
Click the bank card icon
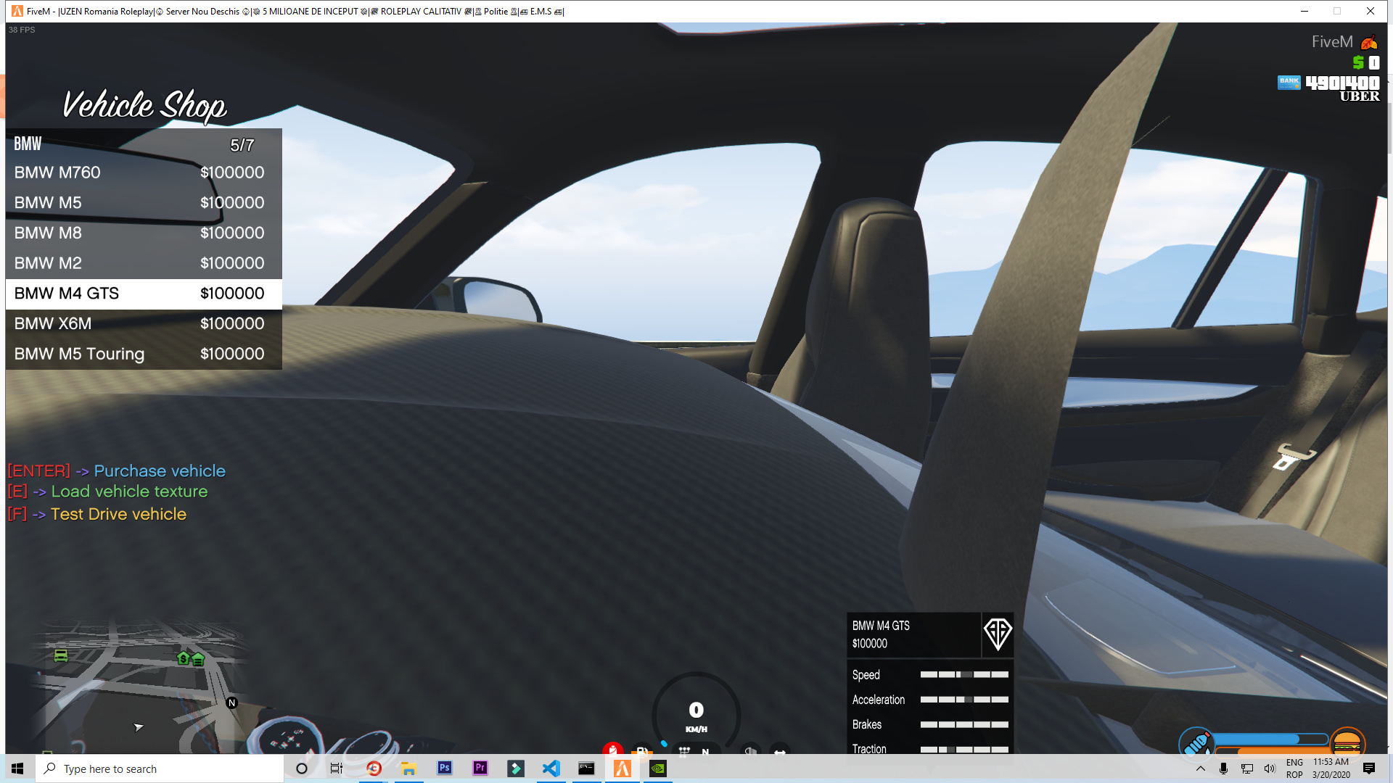(1289, 83)
